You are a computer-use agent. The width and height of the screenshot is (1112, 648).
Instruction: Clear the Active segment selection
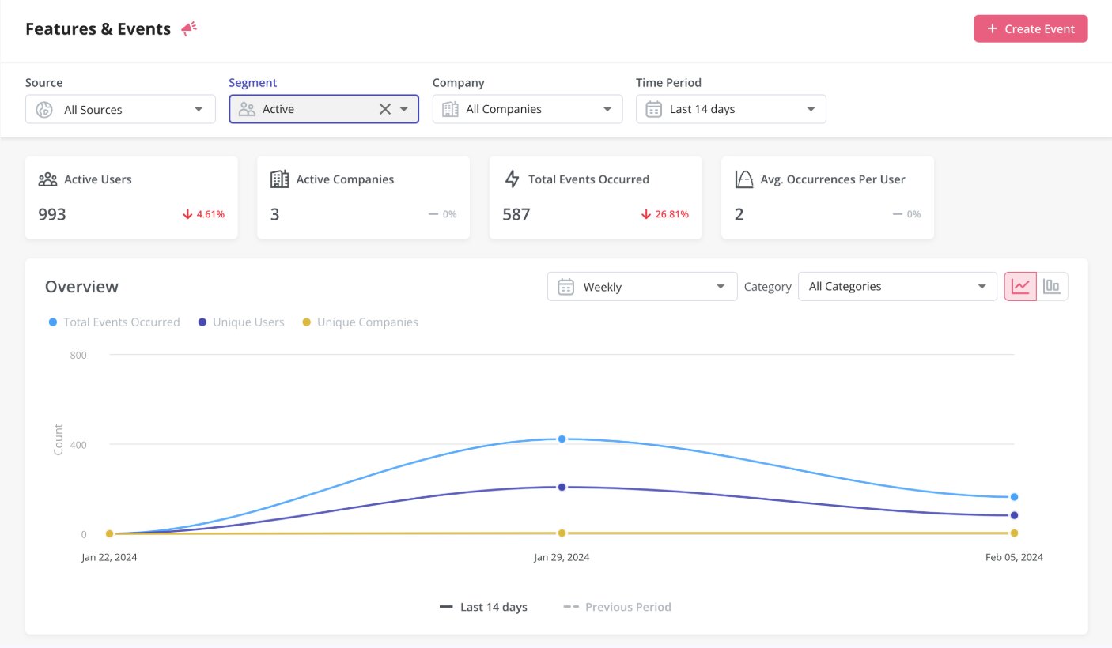click(385, 109)
